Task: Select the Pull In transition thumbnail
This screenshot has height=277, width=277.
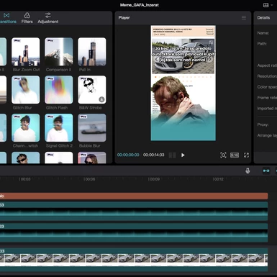Action: (92, 52)
